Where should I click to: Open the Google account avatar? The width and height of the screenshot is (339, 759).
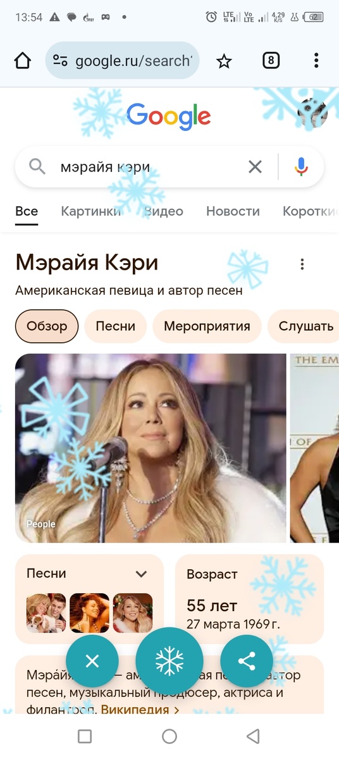[x=312, y=114]
